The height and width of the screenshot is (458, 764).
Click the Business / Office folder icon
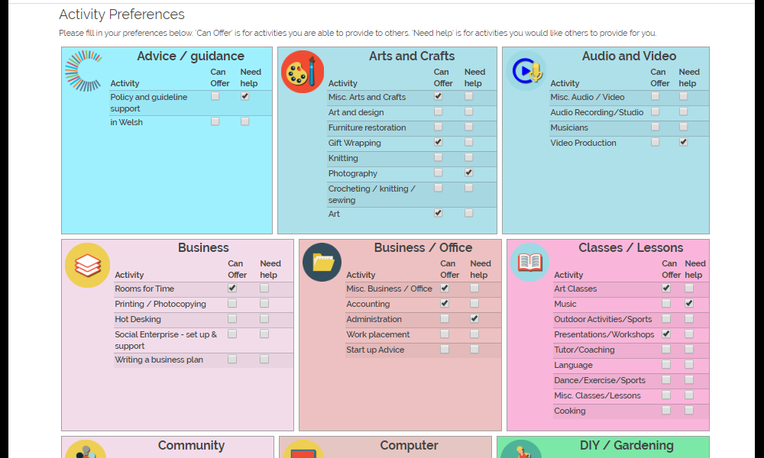click(x=322, y=263)
